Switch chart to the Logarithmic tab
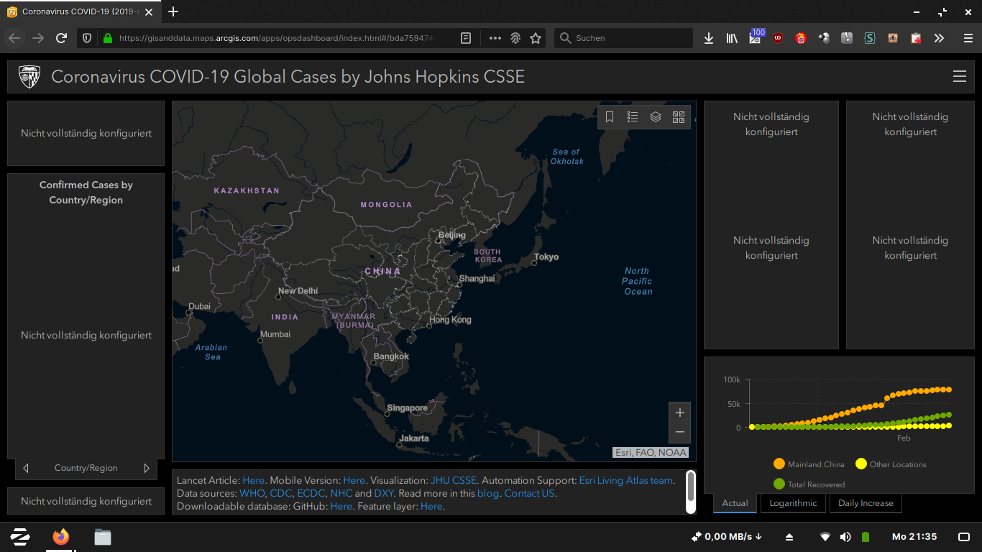 point(793,503)
